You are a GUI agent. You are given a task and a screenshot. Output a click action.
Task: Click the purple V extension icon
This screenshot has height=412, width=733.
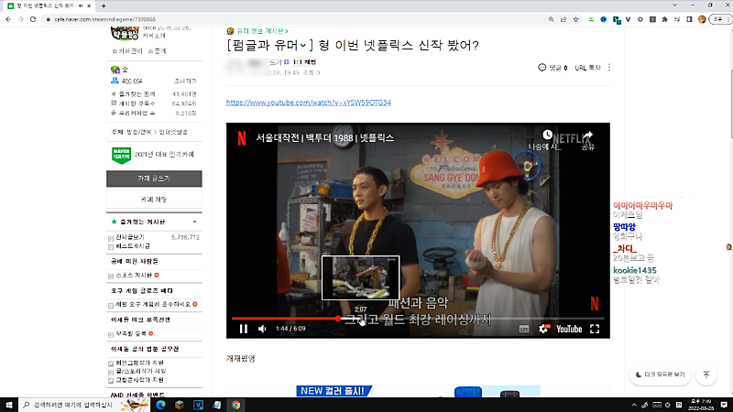(x=628, y=19)
